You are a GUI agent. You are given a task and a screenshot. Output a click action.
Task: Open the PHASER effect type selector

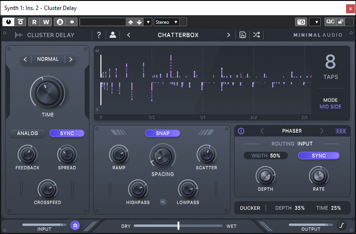(x=291, y=131)
